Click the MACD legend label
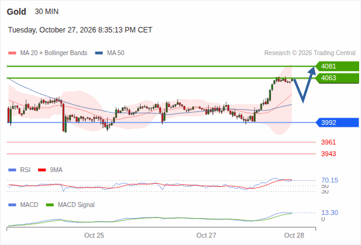Viewport: 361px width, 245px height. tap(29, 205)
